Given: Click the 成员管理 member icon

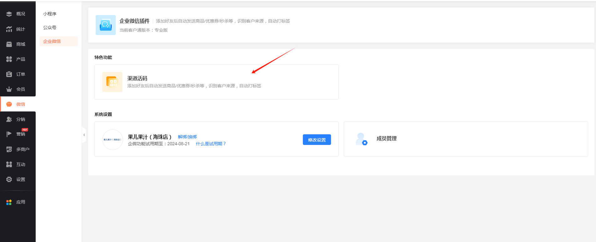Looking at the screenshot, I should (x=361, y=139).
